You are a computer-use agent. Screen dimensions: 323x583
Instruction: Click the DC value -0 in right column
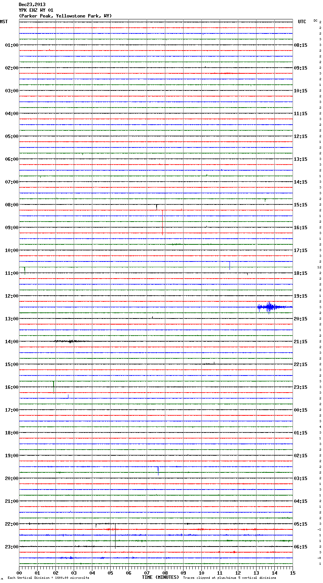(x=319, y=558)
